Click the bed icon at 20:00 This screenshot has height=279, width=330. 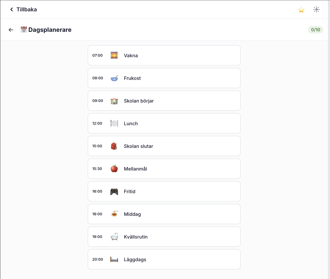click(114, 260)
